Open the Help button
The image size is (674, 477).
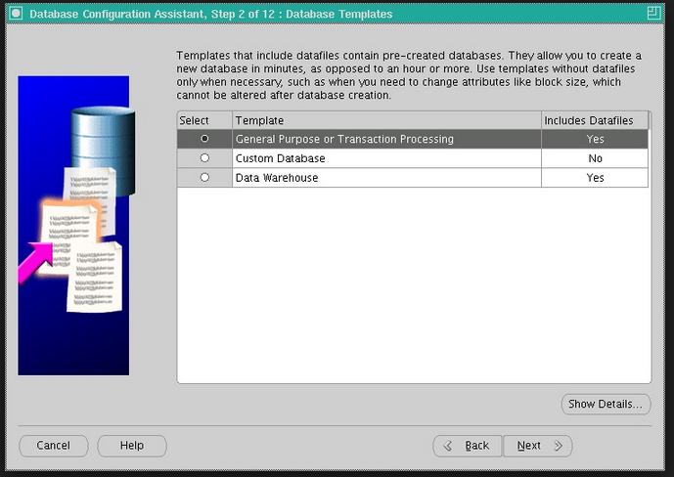pyautogui.click(x=132, y=446)
